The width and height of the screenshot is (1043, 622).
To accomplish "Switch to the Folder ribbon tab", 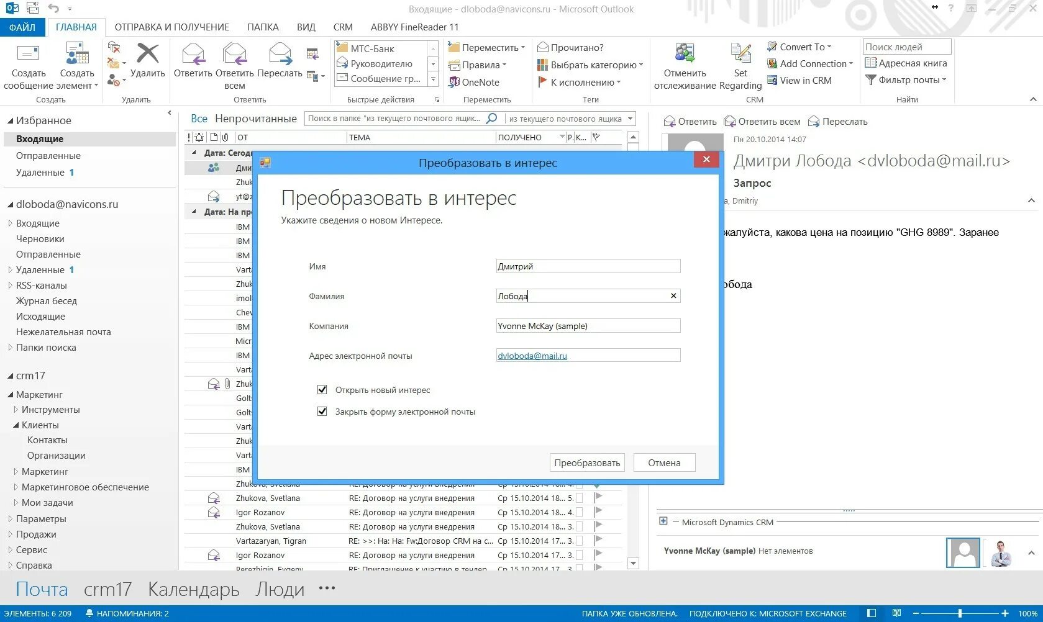I will point(263,27).
